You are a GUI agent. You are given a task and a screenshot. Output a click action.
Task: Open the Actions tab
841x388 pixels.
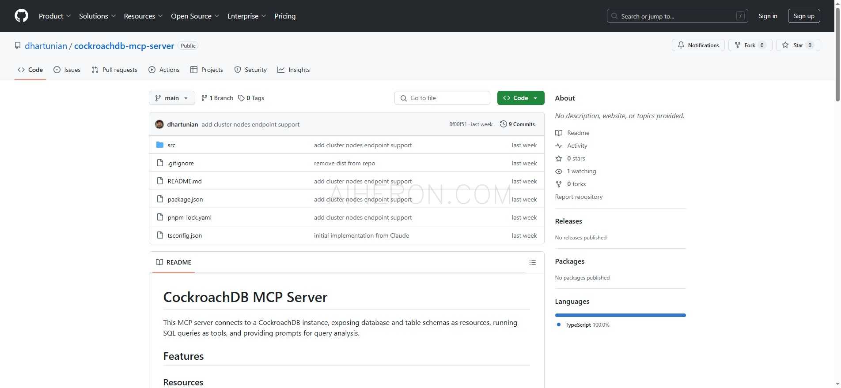[x=164, y=70]
